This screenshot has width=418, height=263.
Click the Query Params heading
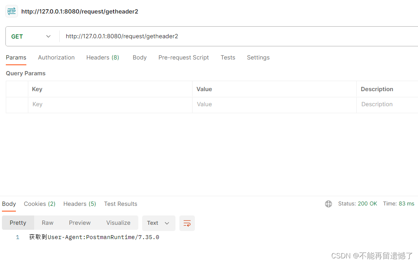(26, 73)
